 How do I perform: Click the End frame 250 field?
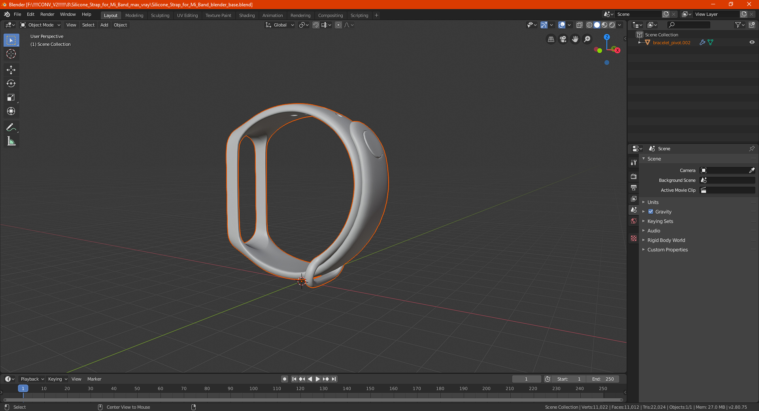[603, 379]
